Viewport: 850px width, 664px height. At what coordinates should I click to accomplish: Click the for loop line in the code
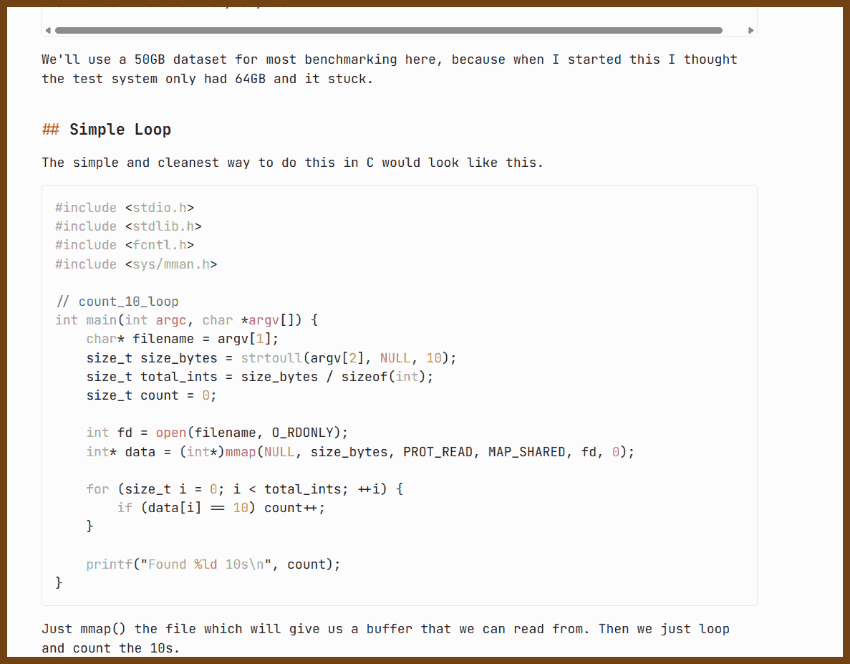(245, 489)
